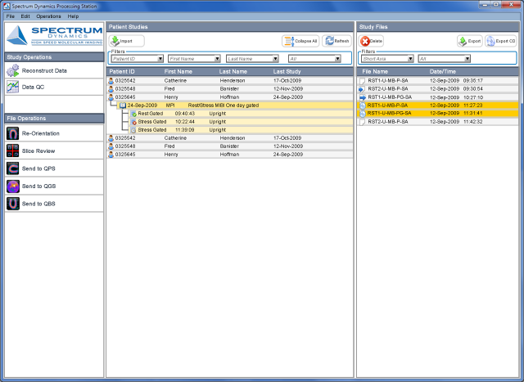Click the Reconstruct Data gears icon
The height and width of the screenshot is (382, 524).
click(x=13, y=70)
